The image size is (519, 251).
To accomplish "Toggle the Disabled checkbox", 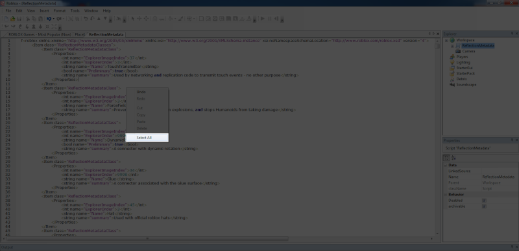I will (x=484, y=201).
